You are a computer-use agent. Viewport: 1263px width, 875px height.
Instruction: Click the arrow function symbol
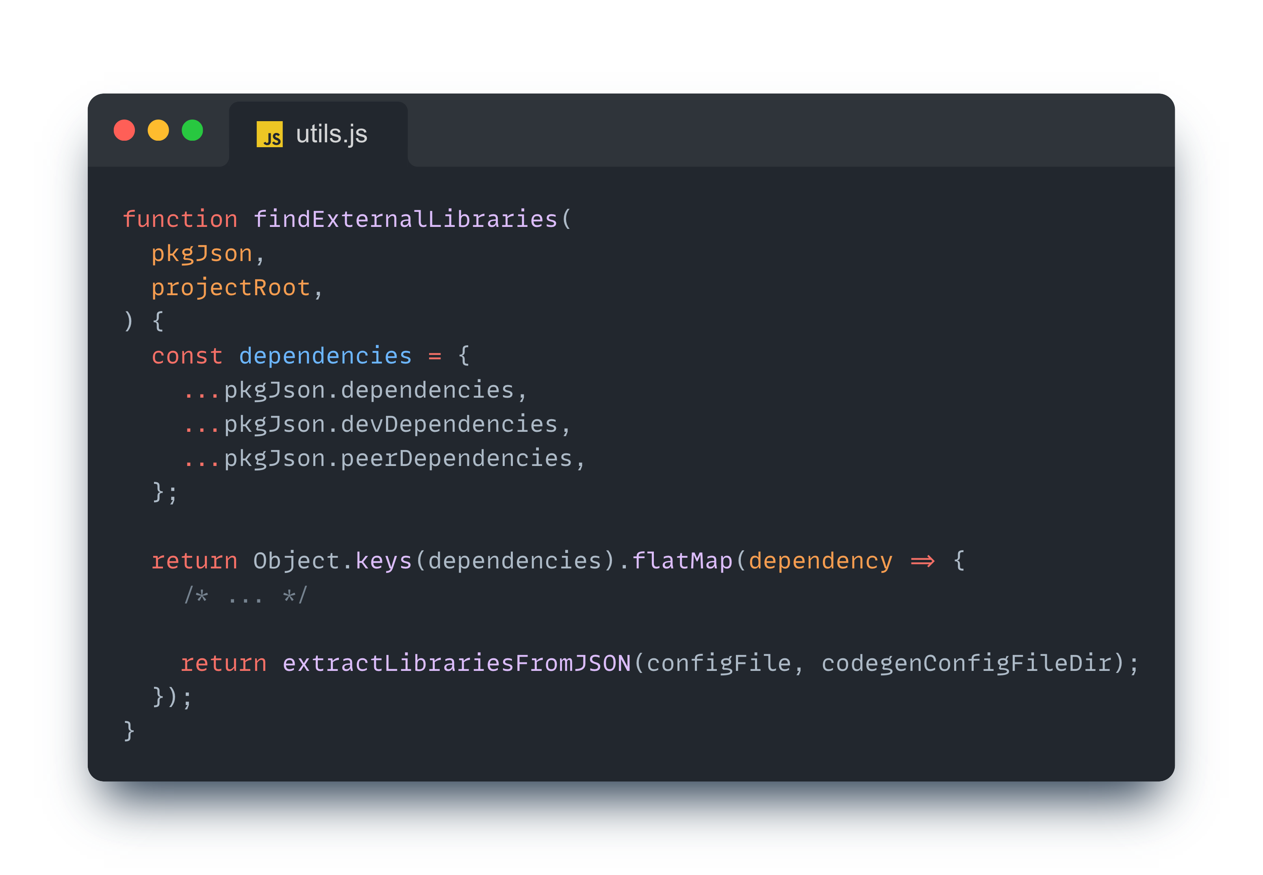923,561
